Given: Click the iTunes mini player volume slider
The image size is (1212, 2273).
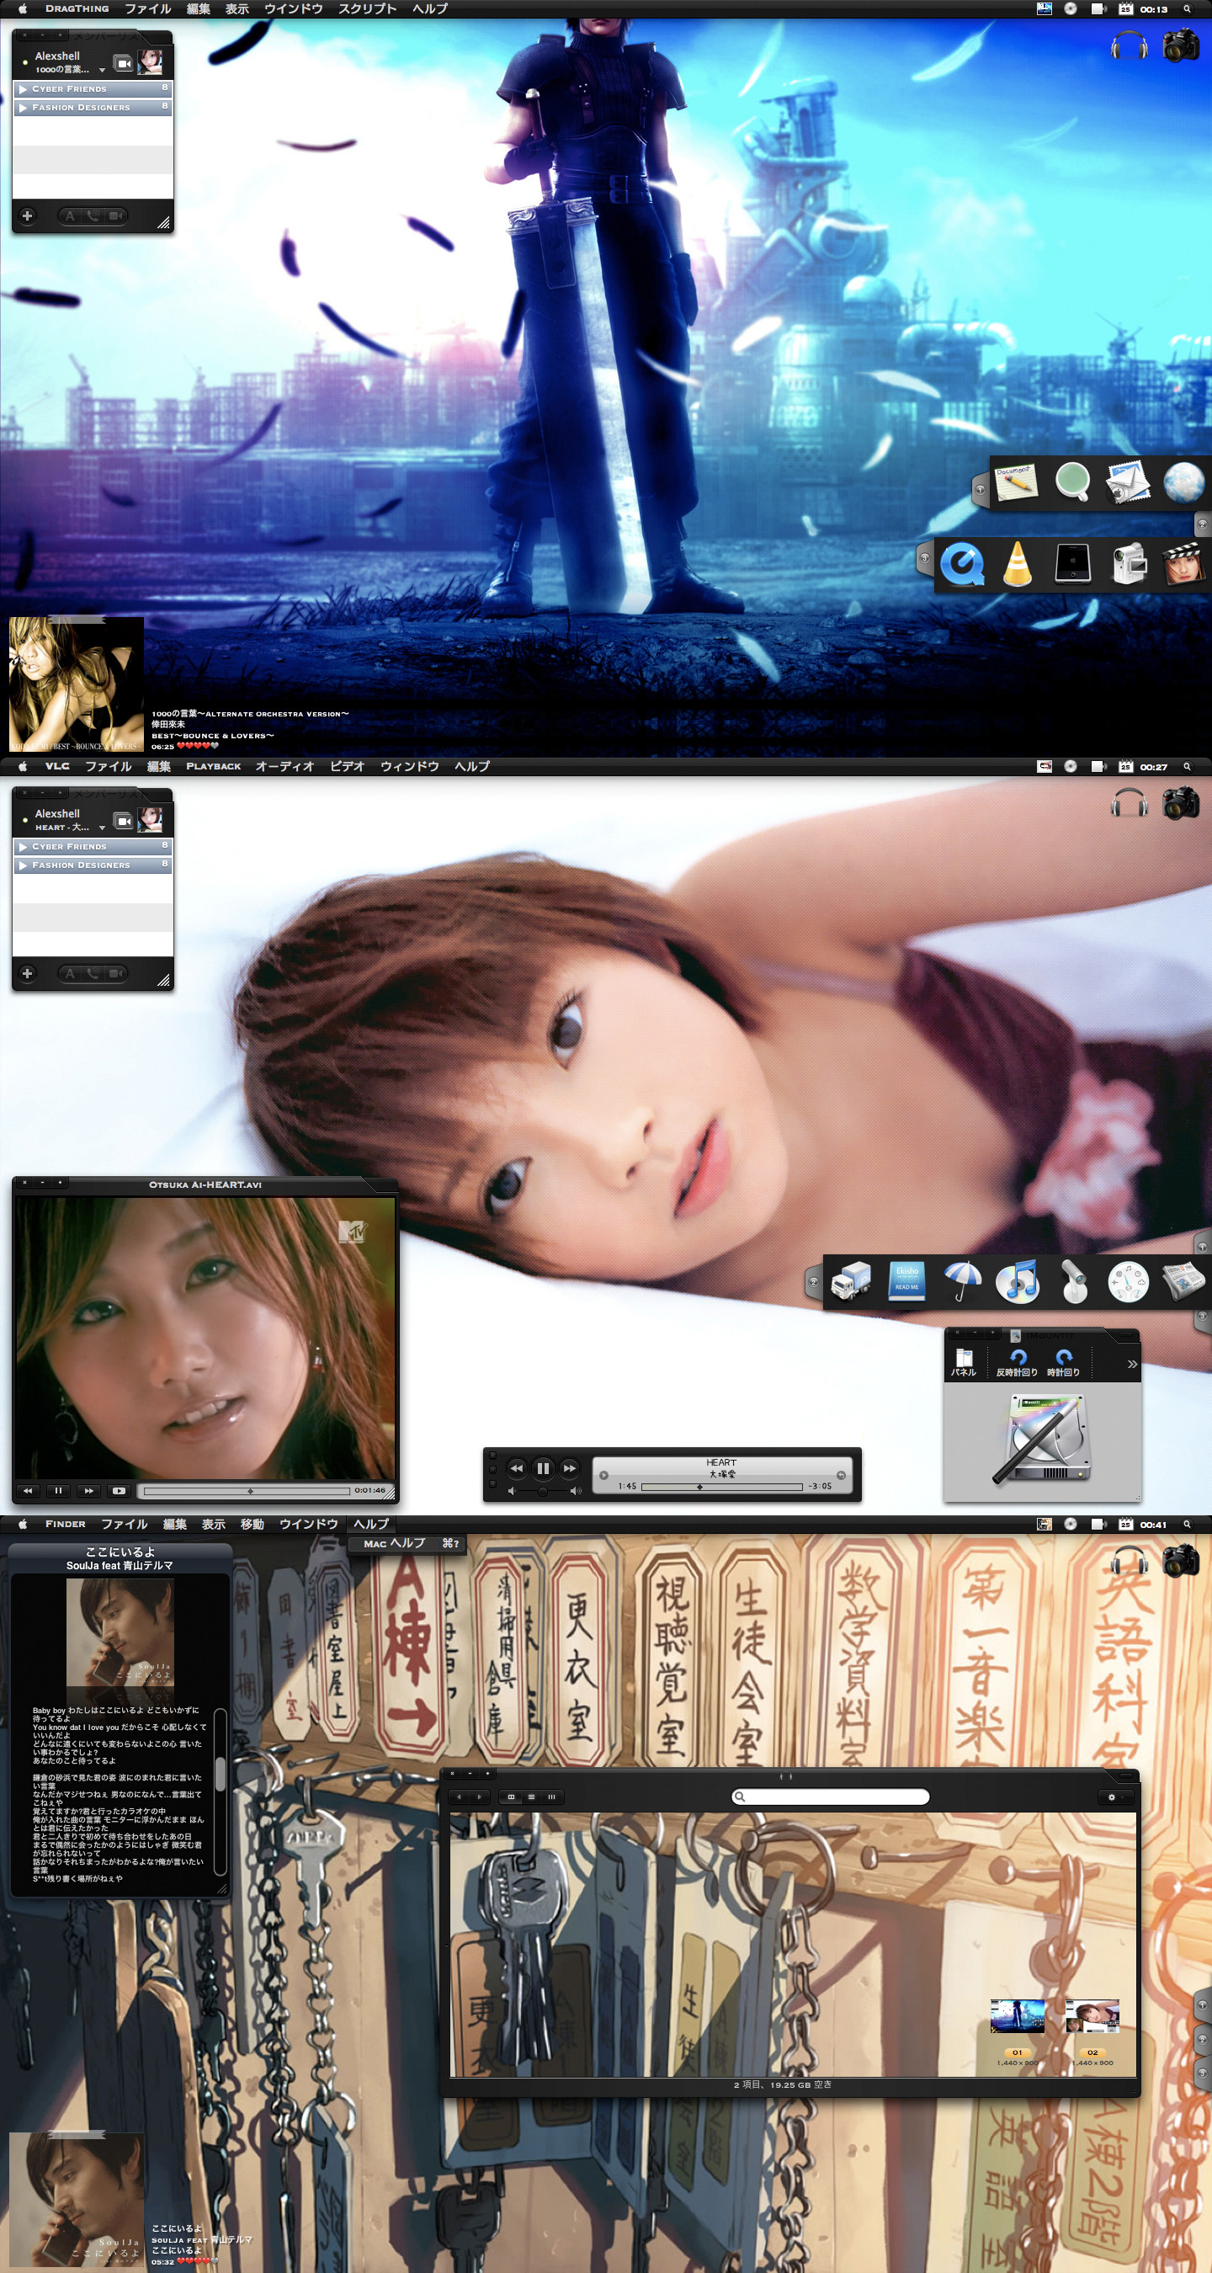Looking at the screenshot, I should (544, 1491).
